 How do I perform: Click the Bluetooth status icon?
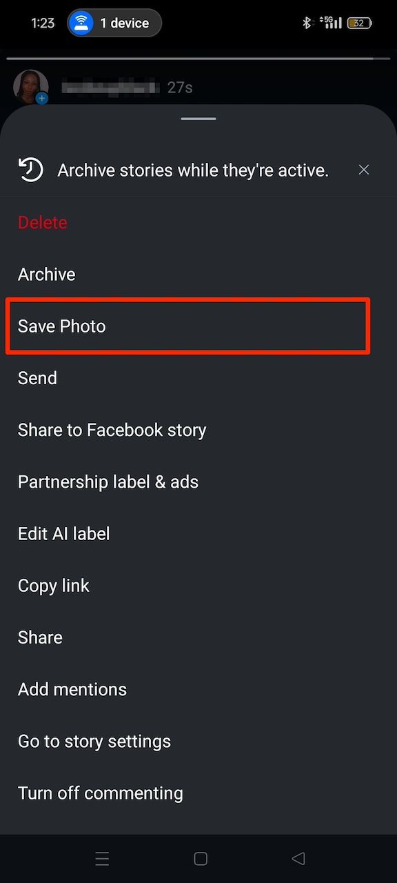307,22
